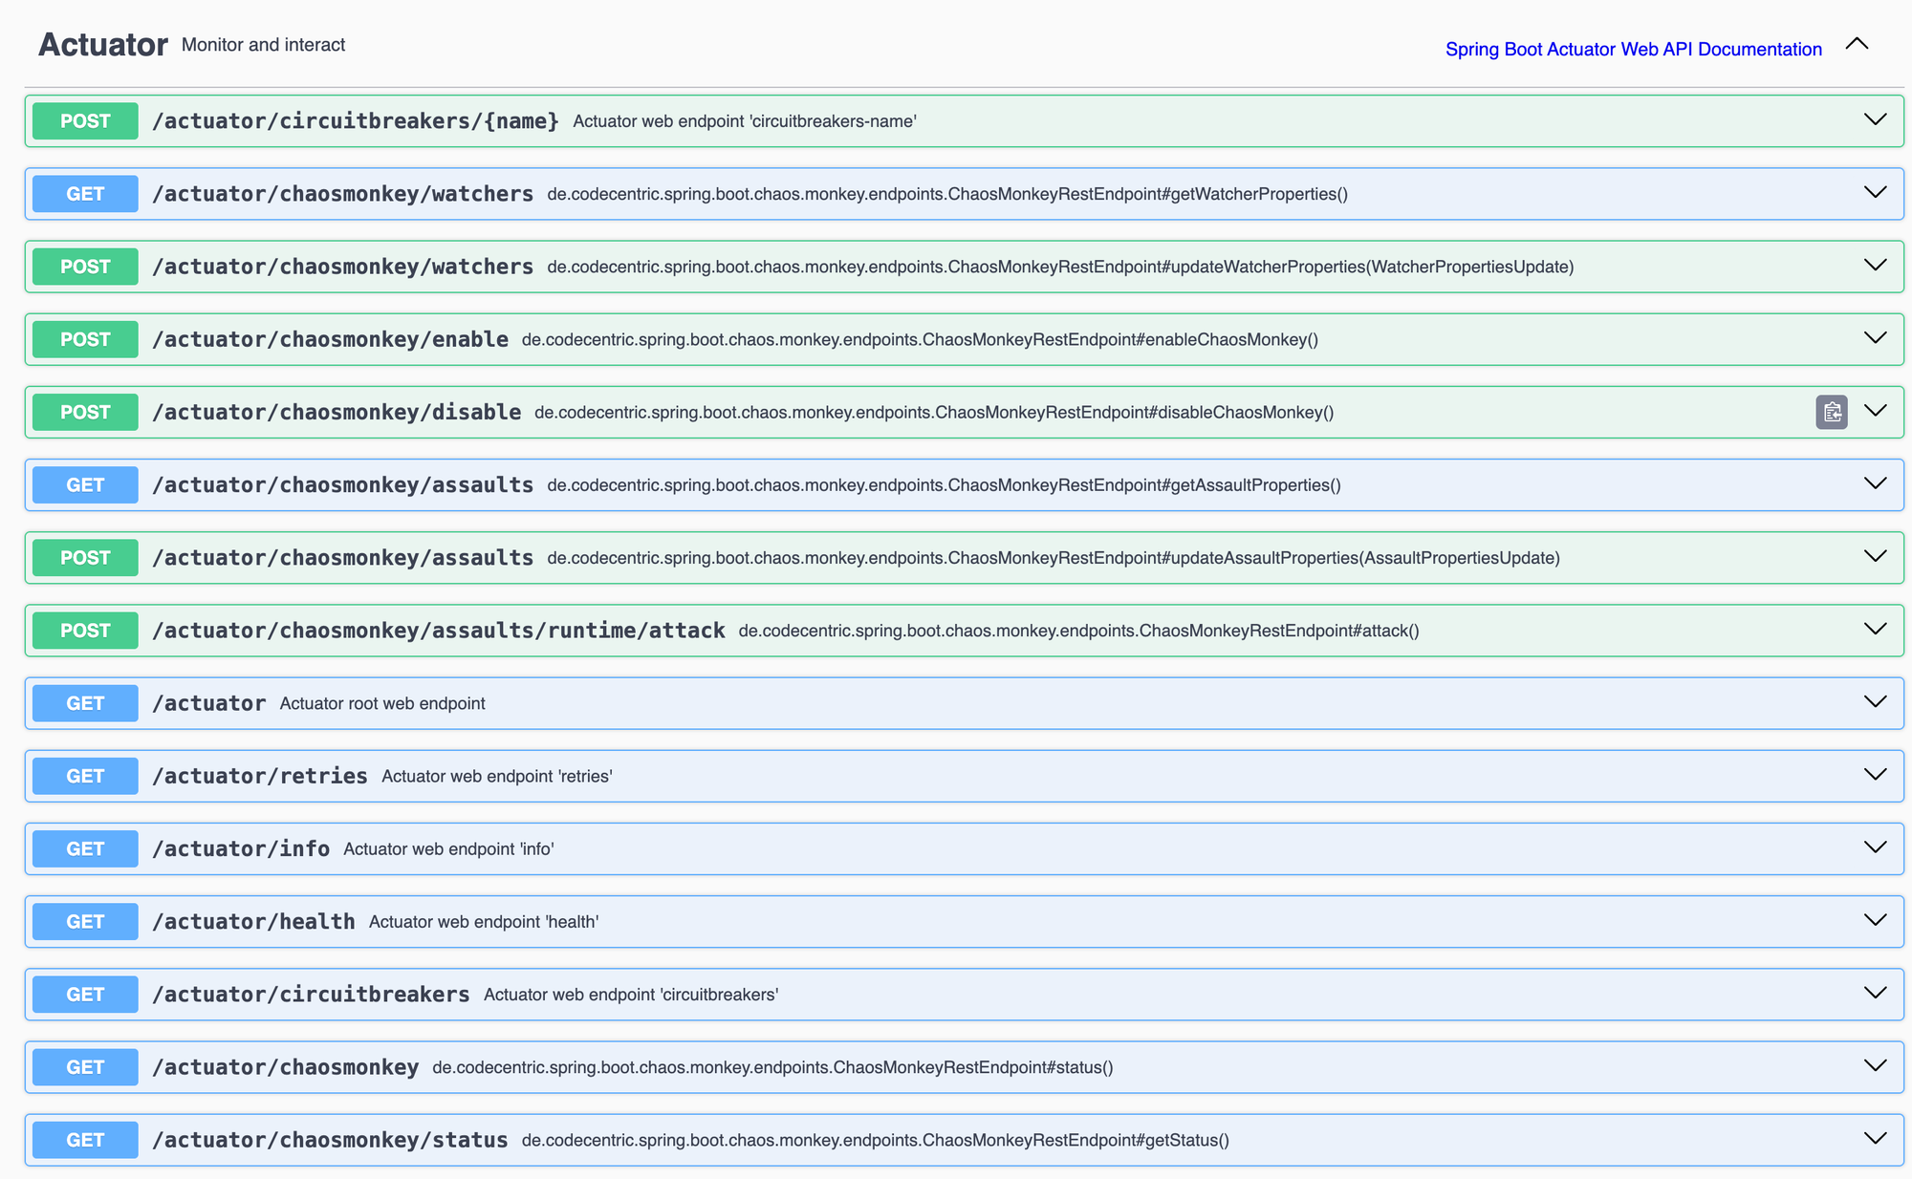
Task: Expand GET /actuator/chaosmonkey/watchers chevron arrow
Action: 1875,192
